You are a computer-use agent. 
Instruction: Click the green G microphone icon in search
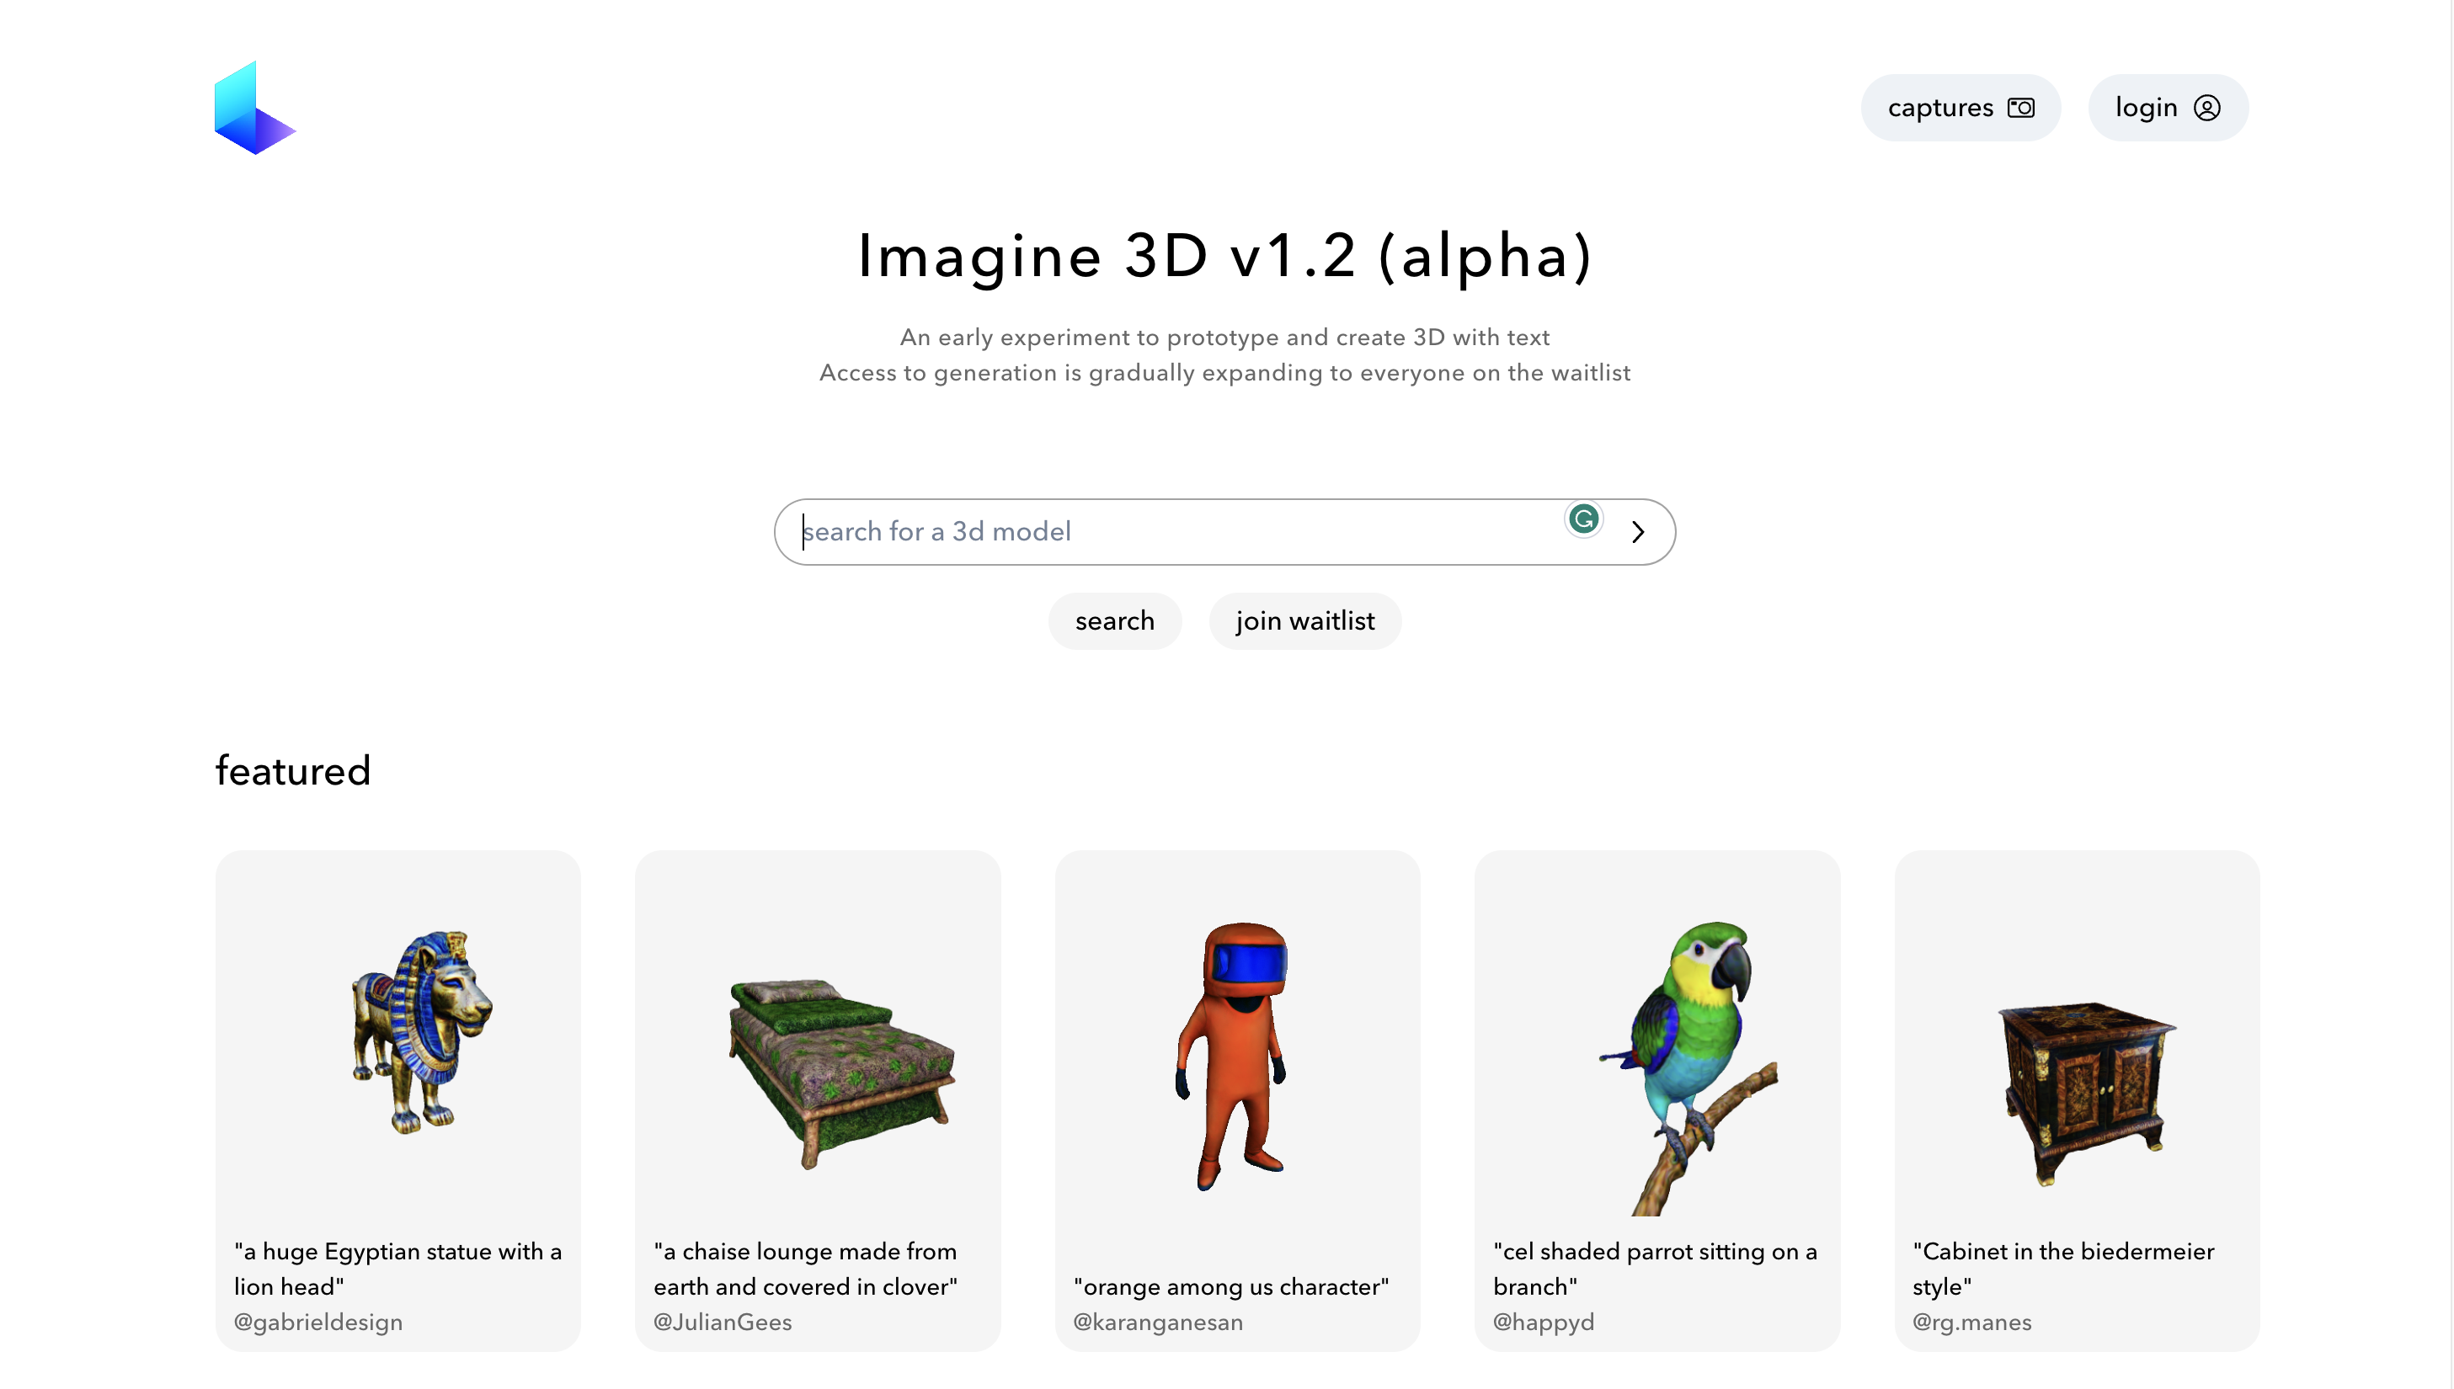(1582, 519)
